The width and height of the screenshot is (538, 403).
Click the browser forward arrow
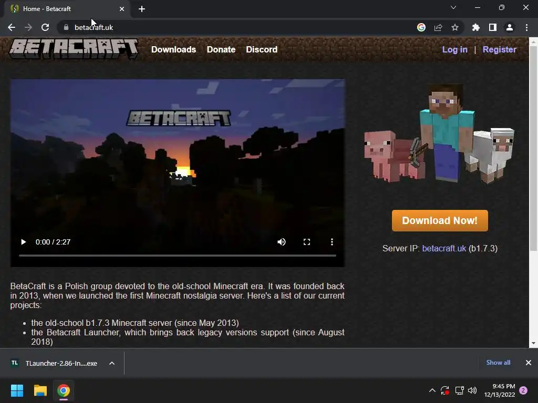(28, 27)
